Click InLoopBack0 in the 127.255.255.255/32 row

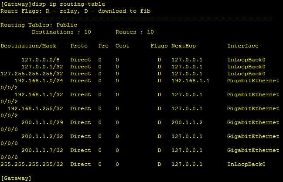click(x=246, y=74)
